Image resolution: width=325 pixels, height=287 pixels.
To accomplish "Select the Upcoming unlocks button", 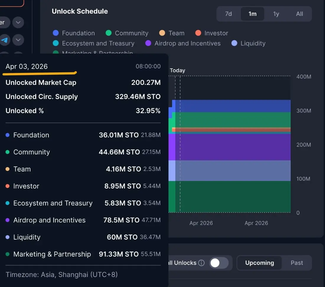I will 259,263.
